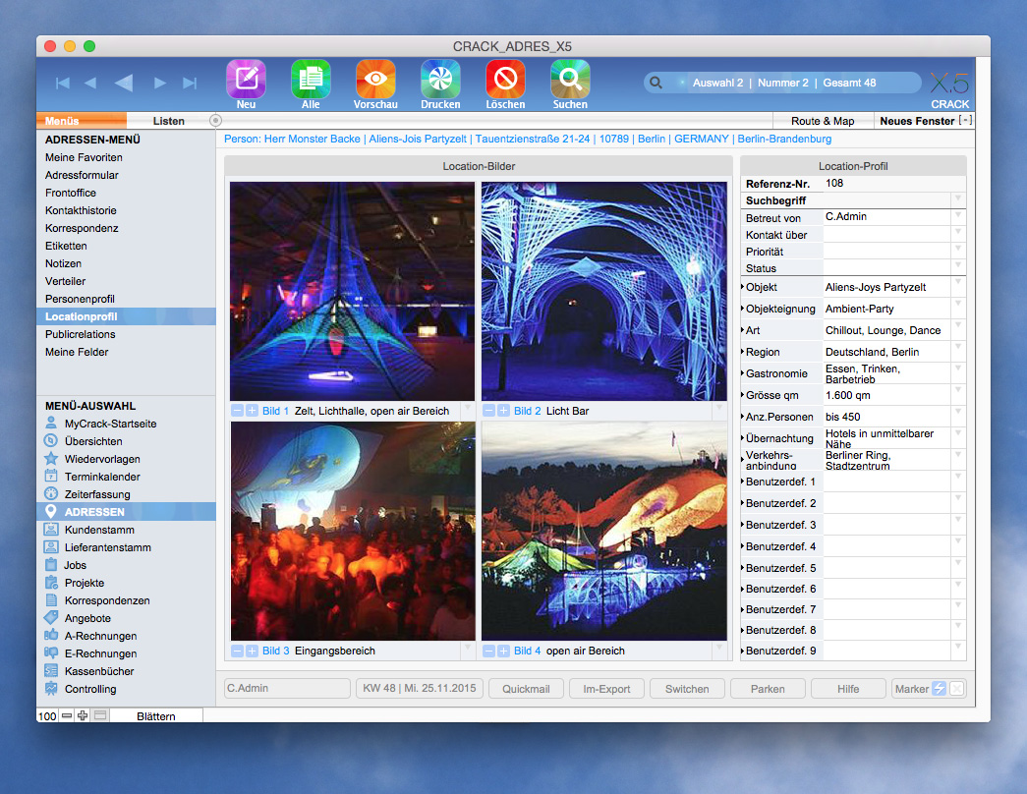Switch to the Listen tab

pyautogui.click(x=169, y=121)
